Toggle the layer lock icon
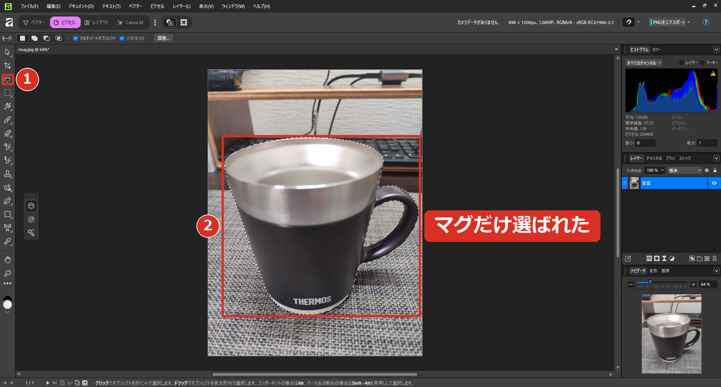This screenshot has height=387, width=721. pos(715,170)
